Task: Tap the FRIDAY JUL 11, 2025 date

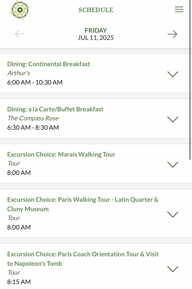Action: point(96,34)
